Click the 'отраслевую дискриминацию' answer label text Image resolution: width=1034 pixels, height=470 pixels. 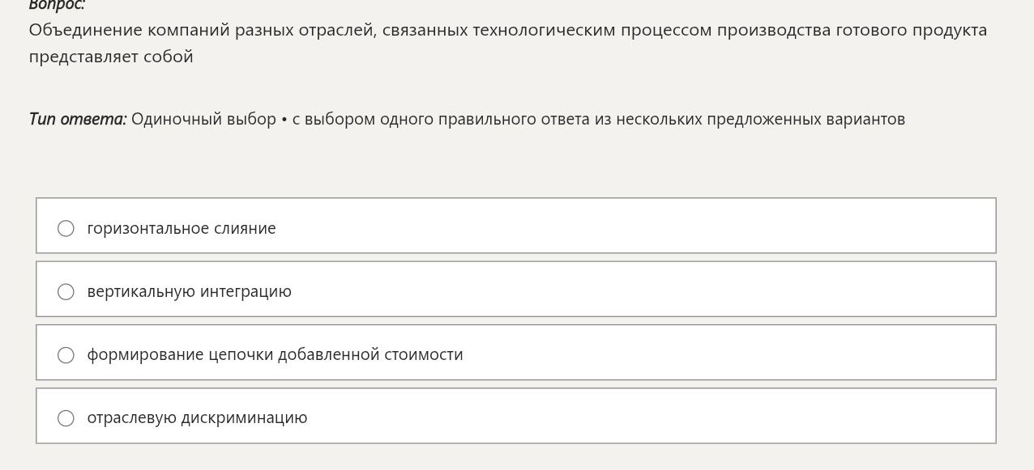(197, 418)
